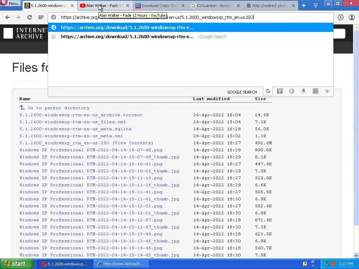Open the _meta.sqlite link
359x269 pixels.
[75, 129]
